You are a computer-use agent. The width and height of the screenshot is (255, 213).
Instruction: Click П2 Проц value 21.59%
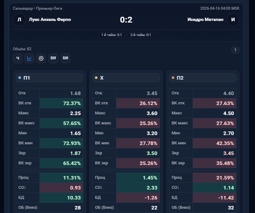(x=225, y=178)
